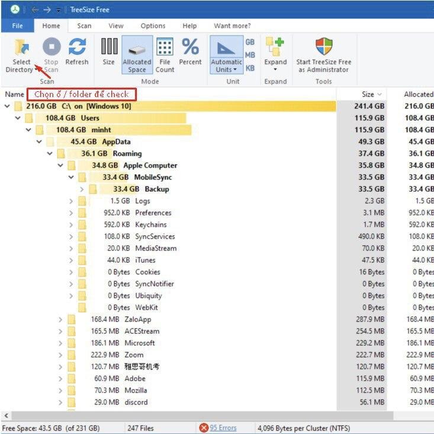Image resolution: width=434 pixels, height=434 pixels.
Task: Click the Select Directory icon
Action: point(21,47)
